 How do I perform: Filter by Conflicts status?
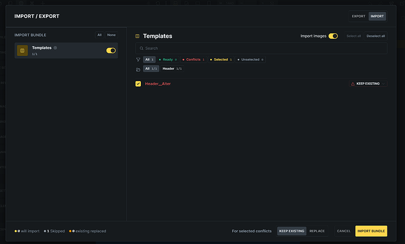[194, 59]
